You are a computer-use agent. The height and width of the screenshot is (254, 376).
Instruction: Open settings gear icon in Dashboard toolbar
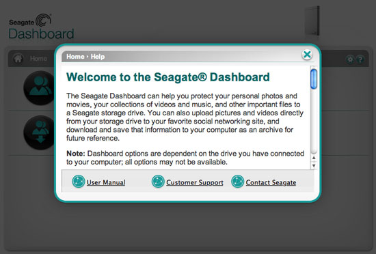350,59
